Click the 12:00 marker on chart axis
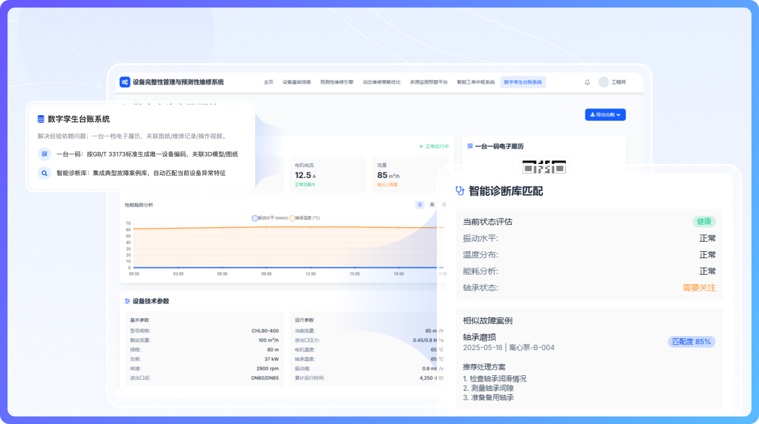Viewport: 759px width, 424px height. point(311,274)
